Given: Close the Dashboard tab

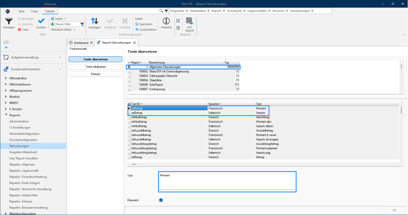Looking at the screenshot, I should click(x=91, y=43).
